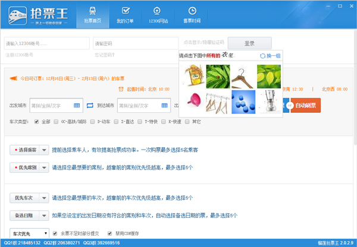Image resolution: width=357 pixels, height=247 pixels.
Task: Open departure city picker grid icon
Action: (77, 105)
